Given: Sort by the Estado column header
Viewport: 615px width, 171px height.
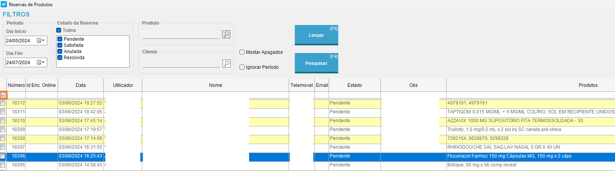Looking at the screenshot, I should click(x=354, y=85).
